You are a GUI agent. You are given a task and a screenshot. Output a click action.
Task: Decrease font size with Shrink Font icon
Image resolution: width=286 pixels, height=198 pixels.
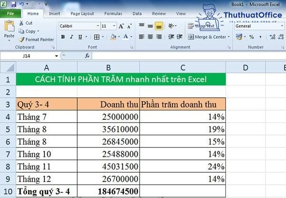130,26
